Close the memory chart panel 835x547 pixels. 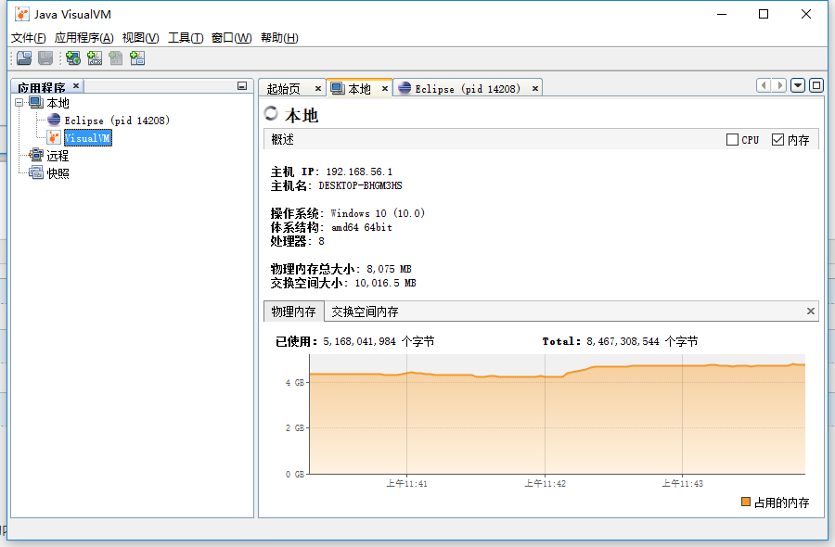point(811,311)
